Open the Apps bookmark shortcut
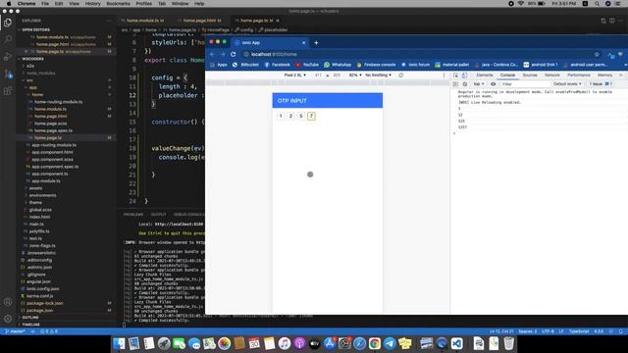 [219, 65]
